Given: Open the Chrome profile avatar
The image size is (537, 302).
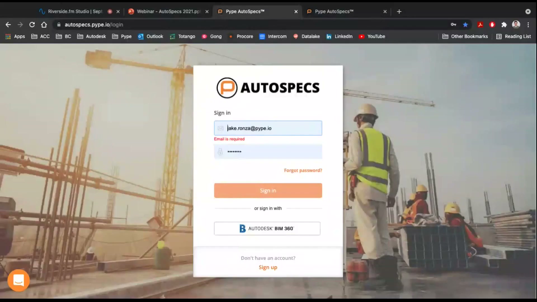Looking at the screenshot, I should coord(516,24).
